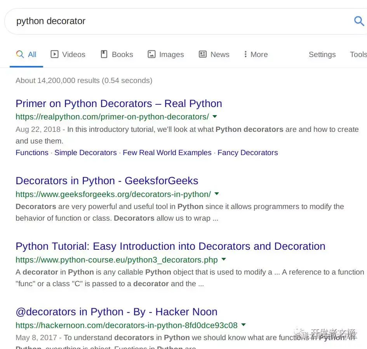367x349 pixels.
Task: Expand dropdown arrow next to hackernoon.com URL
Action: pyautogui.click(x=244, y=325)
